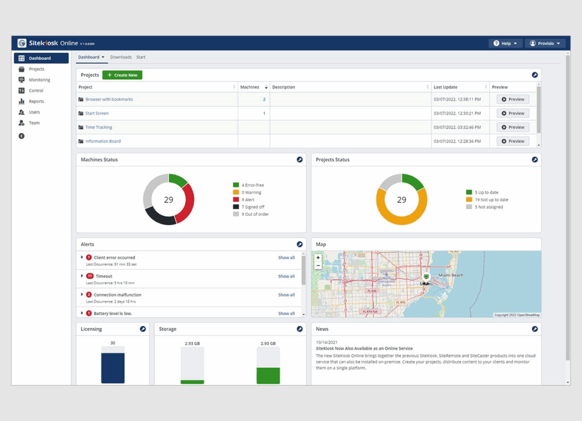Switch to the Downloads tab

point(120,57)
